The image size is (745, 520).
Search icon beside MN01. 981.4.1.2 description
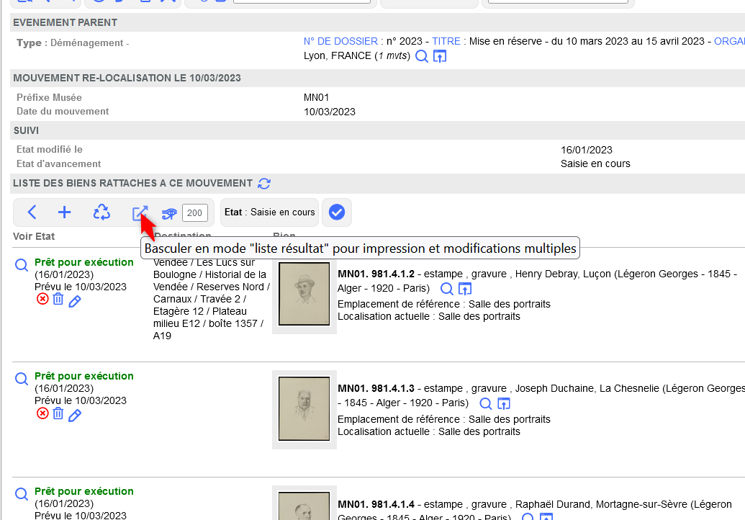[446, 289]
